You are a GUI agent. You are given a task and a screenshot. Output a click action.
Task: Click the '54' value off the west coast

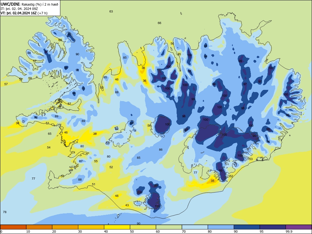(x=49, y=148)
